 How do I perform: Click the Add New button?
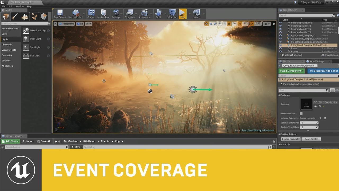point(10,141)
